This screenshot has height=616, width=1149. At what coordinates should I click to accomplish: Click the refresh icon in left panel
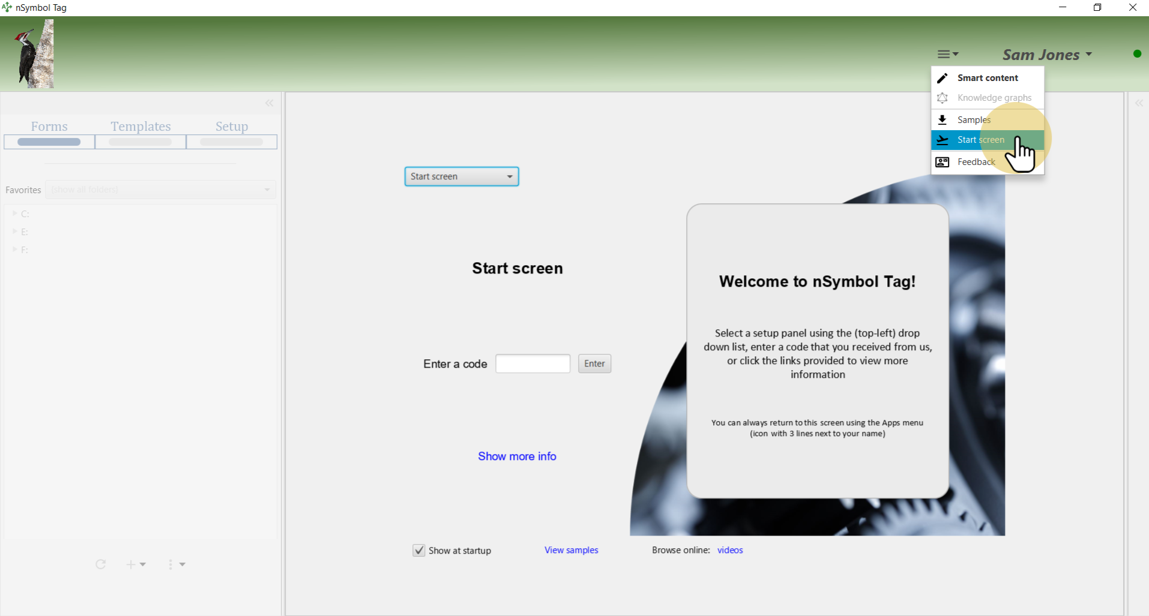[100, 564]
